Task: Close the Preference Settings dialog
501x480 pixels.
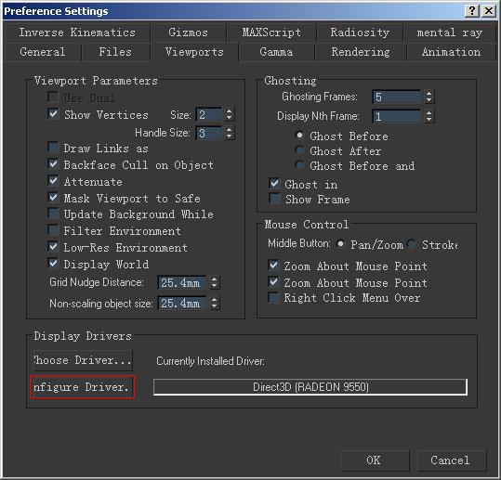Action: click(x=489, y=11)
